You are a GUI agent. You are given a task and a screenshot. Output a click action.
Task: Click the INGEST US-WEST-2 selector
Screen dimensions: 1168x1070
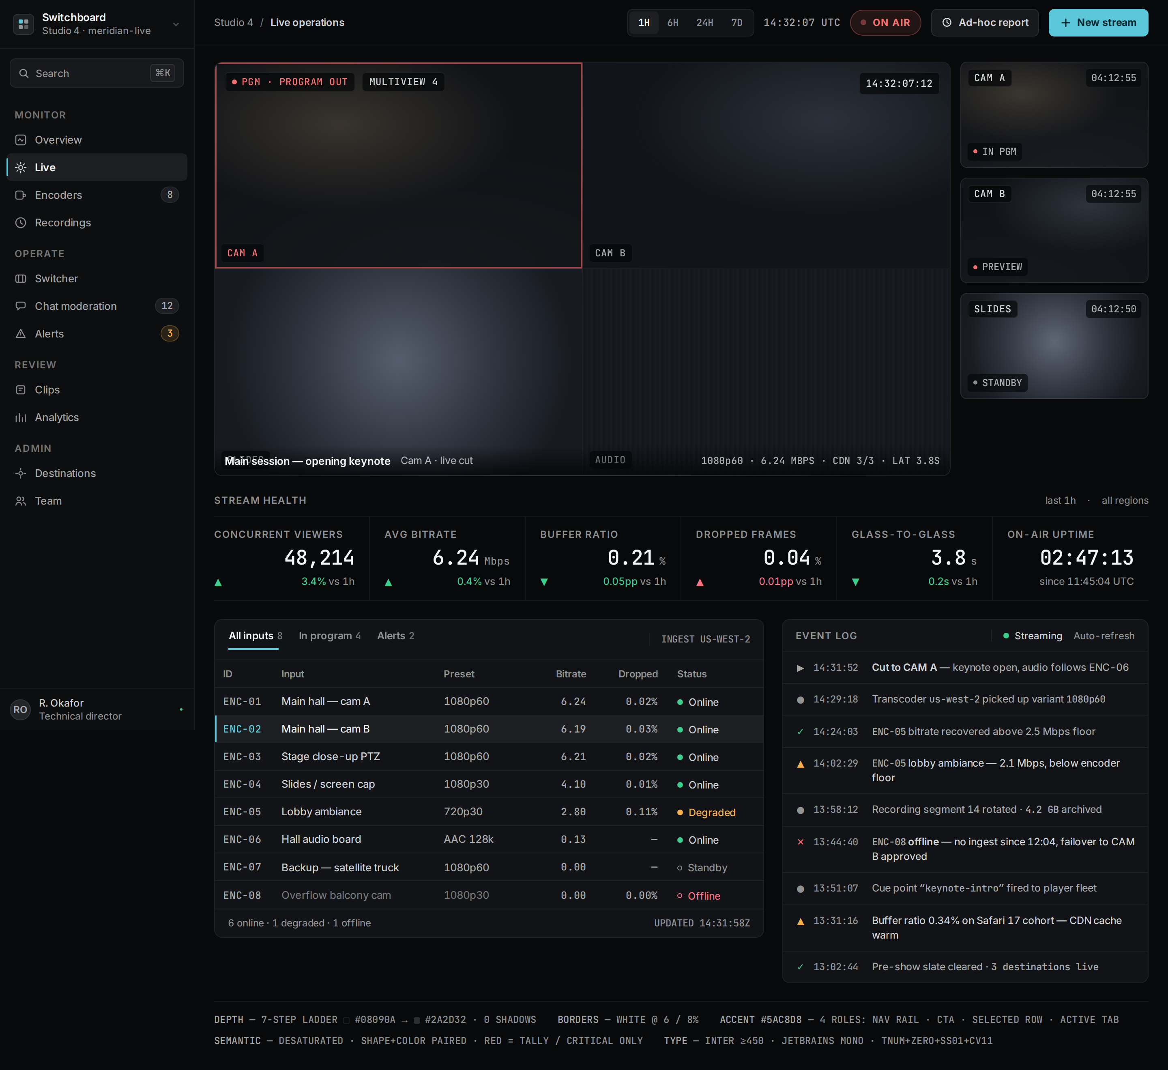tap(705, 639)
